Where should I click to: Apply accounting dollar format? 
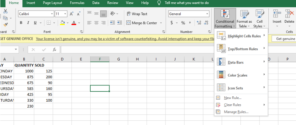tap(172, 23)
